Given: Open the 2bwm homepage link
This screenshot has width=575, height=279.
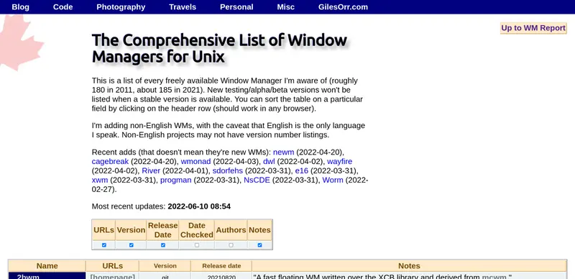Looking at the screenshot, I should (113, 276).
